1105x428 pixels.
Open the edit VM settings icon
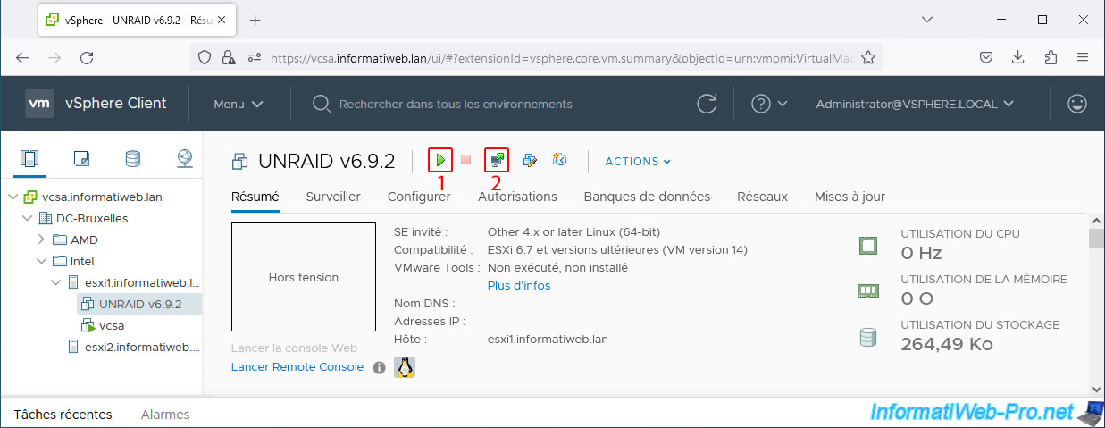pos(530,161)
